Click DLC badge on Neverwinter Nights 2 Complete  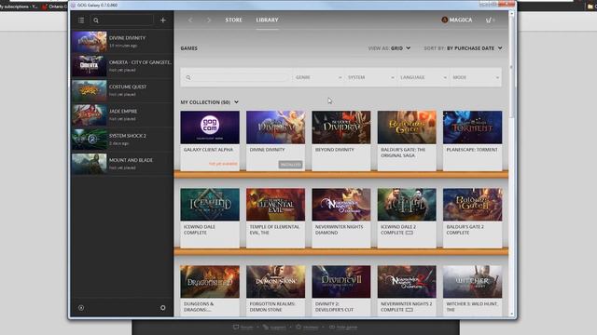point(410,310)
